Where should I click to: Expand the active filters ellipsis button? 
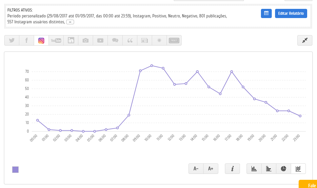click(x=70, y=22)
